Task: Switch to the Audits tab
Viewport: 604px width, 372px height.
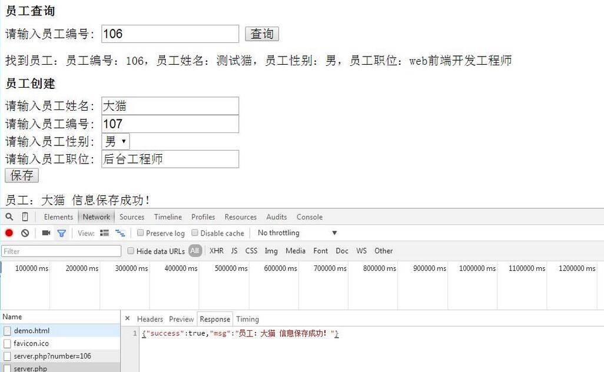Action: pyautogui.click(x=277, y=217)
